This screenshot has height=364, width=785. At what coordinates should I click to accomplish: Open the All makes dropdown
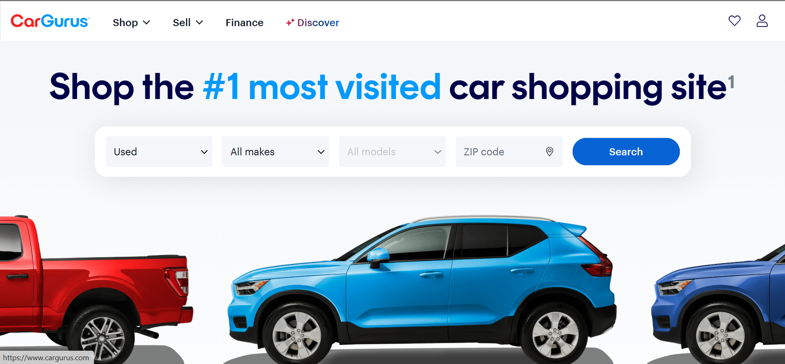point(276,152)
